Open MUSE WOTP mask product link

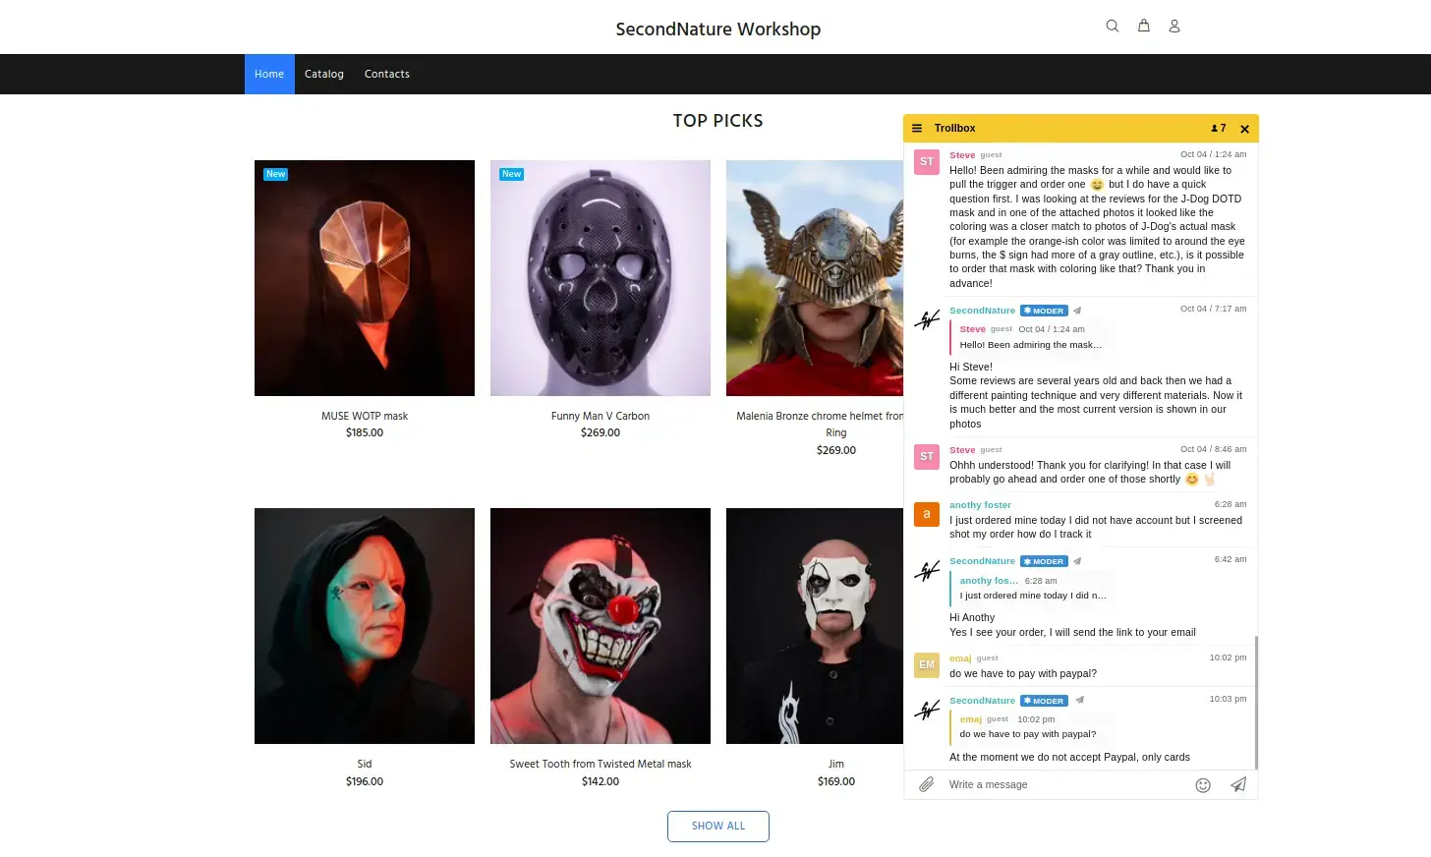(x=365, y=416)
